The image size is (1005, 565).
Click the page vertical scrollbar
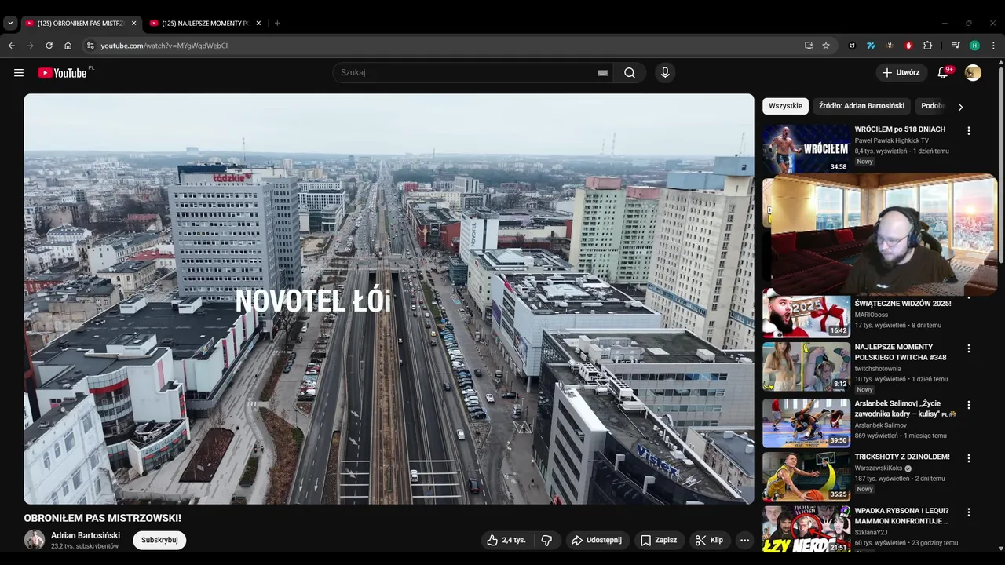[x=1001, y=306]
